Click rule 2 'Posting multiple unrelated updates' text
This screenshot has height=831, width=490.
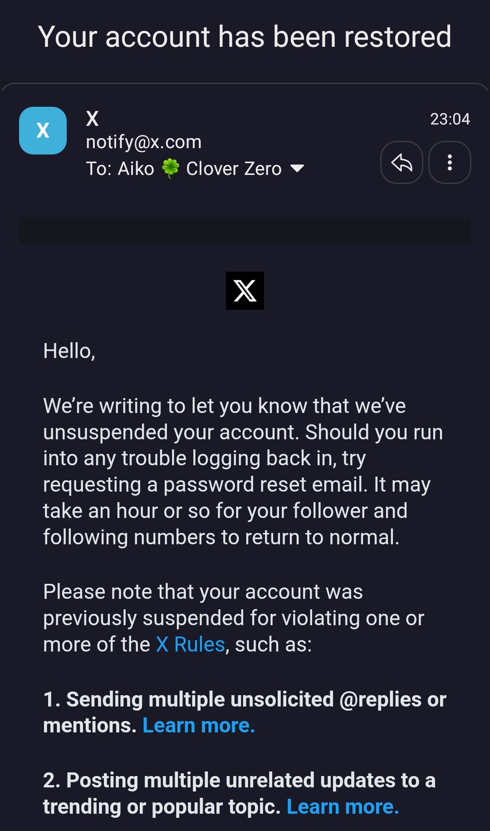click(239, 781)
